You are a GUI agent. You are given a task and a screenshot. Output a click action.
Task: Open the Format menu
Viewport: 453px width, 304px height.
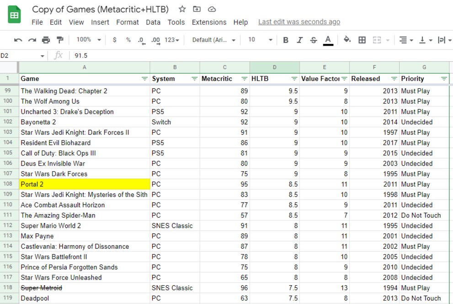(128, 22)
